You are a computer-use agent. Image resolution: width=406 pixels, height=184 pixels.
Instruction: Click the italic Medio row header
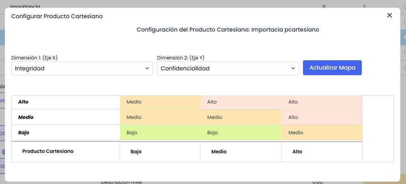coord(26,117)
